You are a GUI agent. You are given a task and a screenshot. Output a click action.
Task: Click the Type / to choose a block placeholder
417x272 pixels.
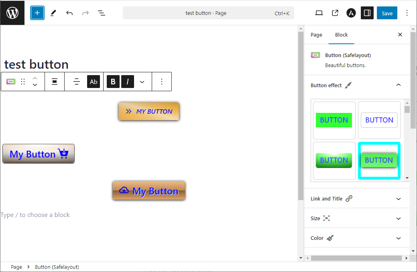[x=35, y=215]
